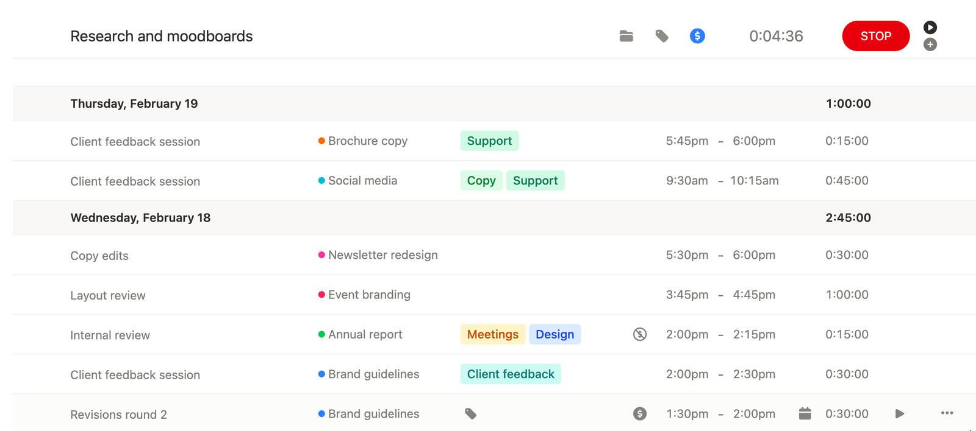Toggle billable on the running timer
976x431 pixels.
pyautogui.click(x=697, y=37)
